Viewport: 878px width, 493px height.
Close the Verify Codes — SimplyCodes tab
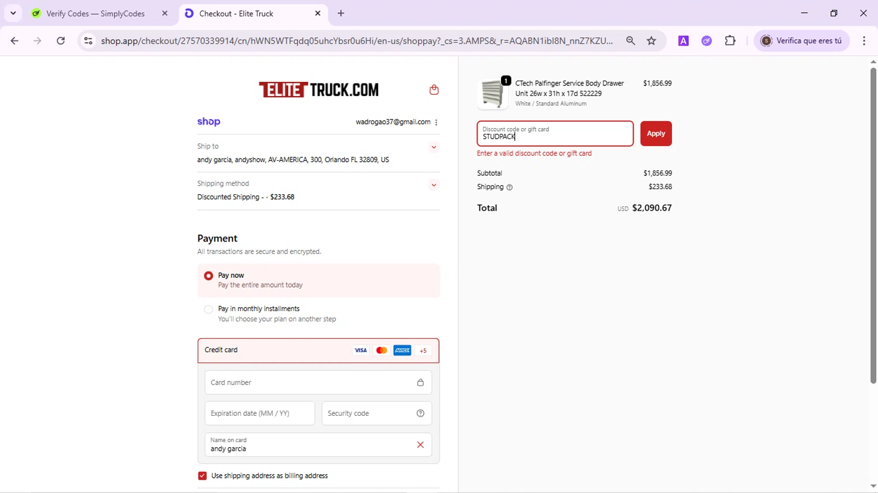(165, 13)
